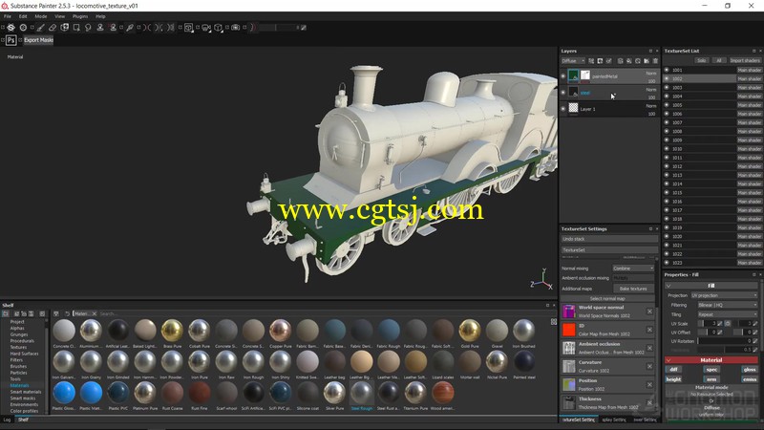Open the Ambient occlusion mixing dropdown
The image size is (764, 430).
point(633,278)
